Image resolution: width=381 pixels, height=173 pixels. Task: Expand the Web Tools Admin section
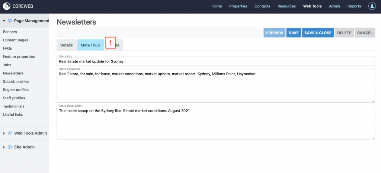[x=4, y=133]
